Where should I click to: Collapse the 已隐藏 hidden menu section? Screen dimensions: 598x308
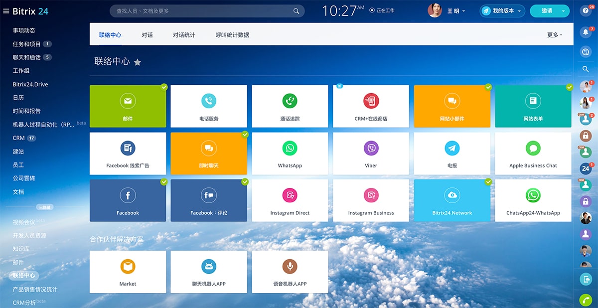pos(45,207)
